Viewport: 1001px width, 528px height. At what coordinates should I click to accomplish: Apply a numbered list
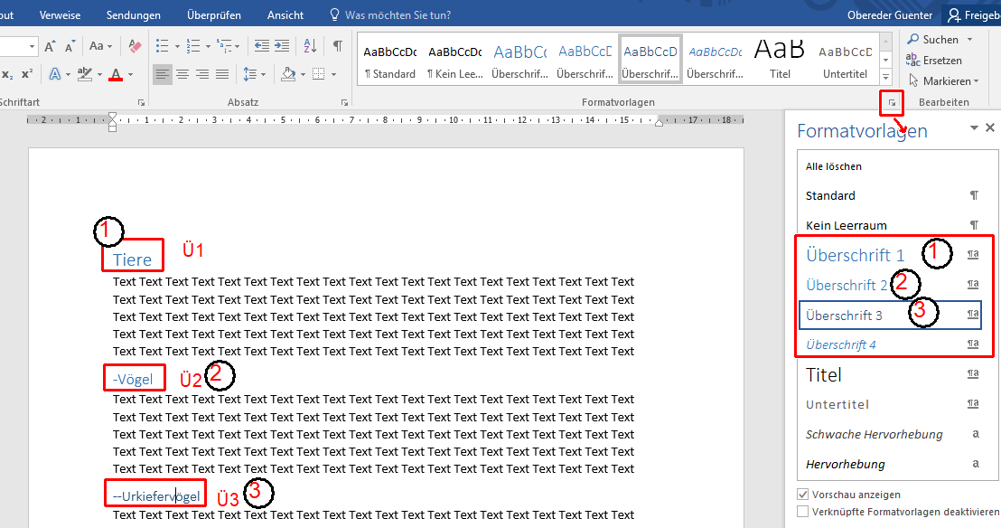coord(192,46)
